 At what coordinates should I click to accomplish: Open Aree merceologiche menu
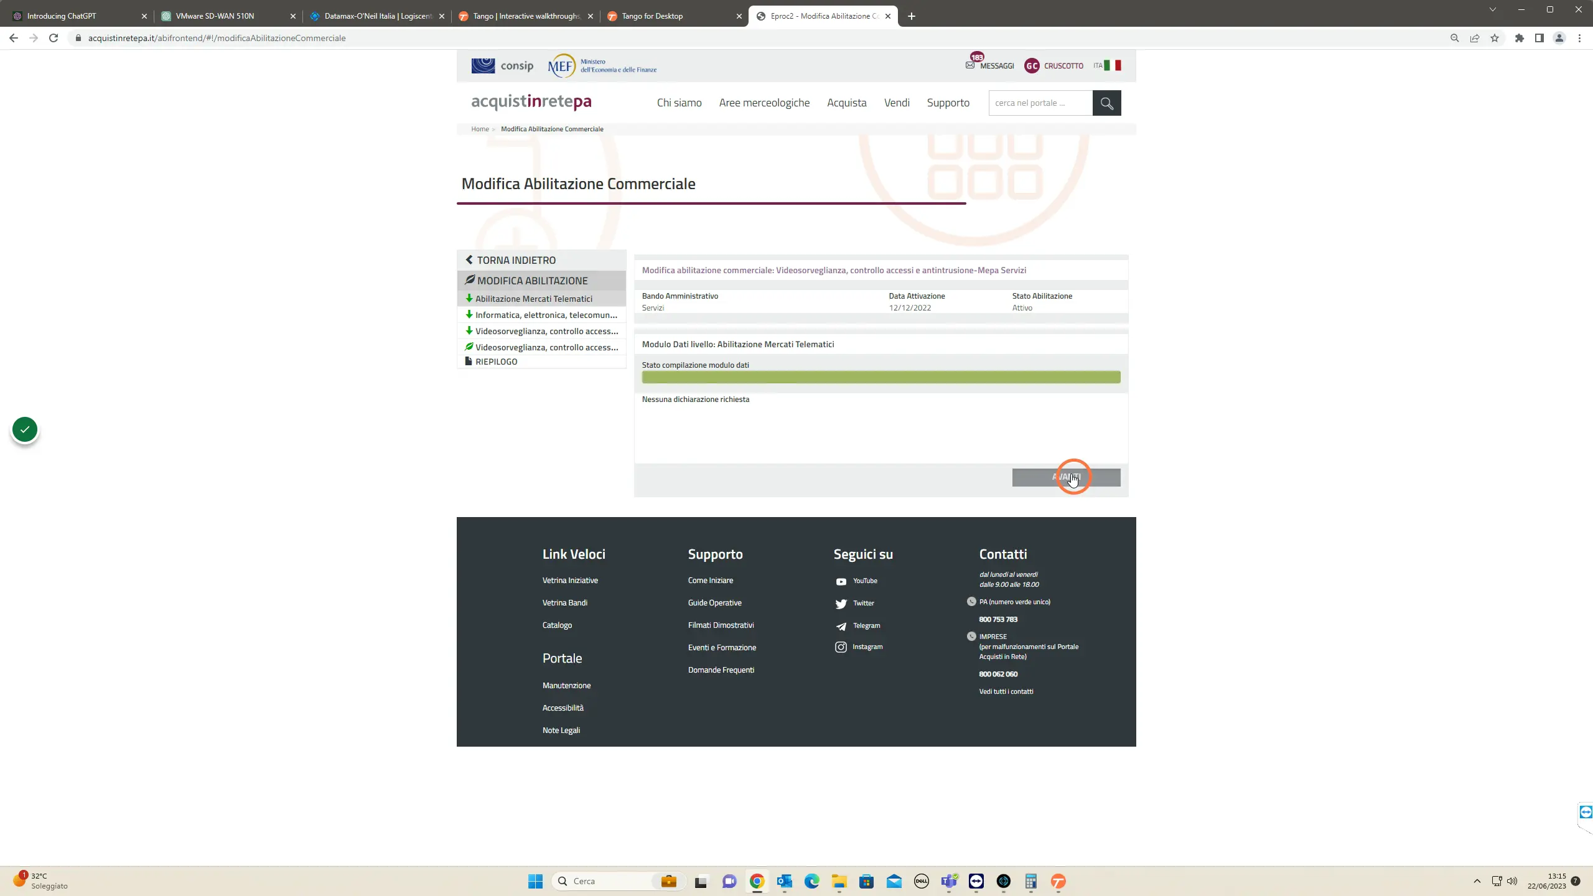coord(764,103)
